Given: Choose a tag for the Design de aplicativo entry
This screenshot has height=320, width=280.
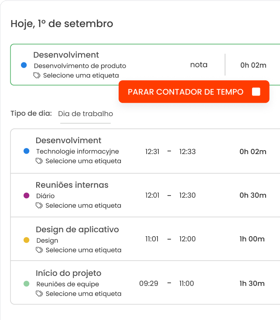Looking at the screenshot, I should click(83, 250).
